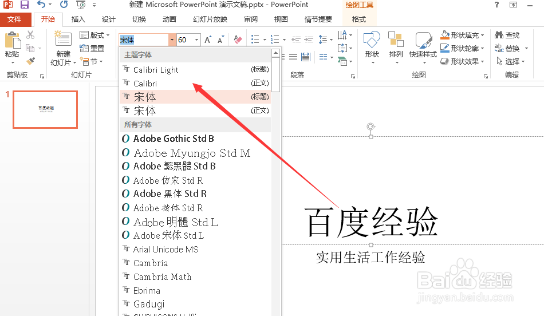Increase font size with large A
The width and height of the screenshot is (544, 316).
207,40
